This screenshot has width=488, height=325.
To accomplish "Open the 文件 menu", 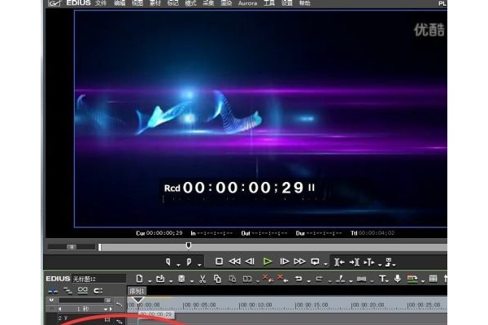I will coord(101,3).
